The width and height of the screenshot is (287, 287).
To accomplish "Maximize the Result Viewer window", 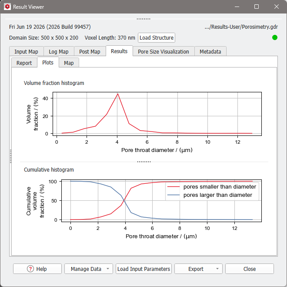I will pos(257,7).
